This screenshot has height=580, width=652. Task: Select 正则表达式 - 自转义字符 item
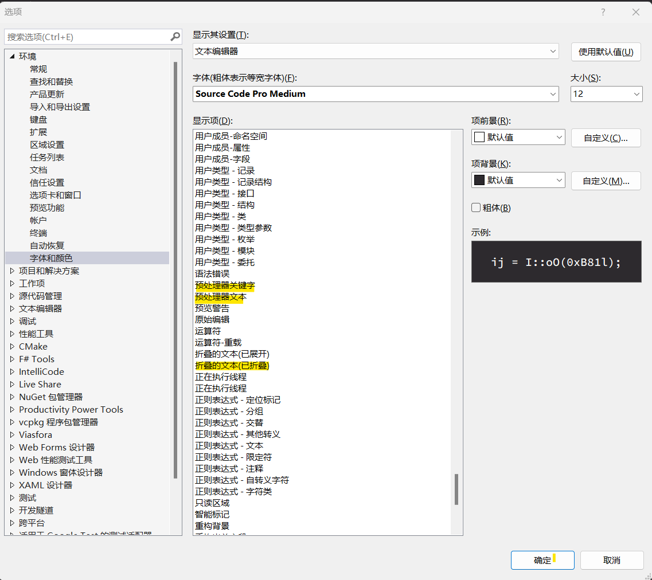click(x=242, y=480)
